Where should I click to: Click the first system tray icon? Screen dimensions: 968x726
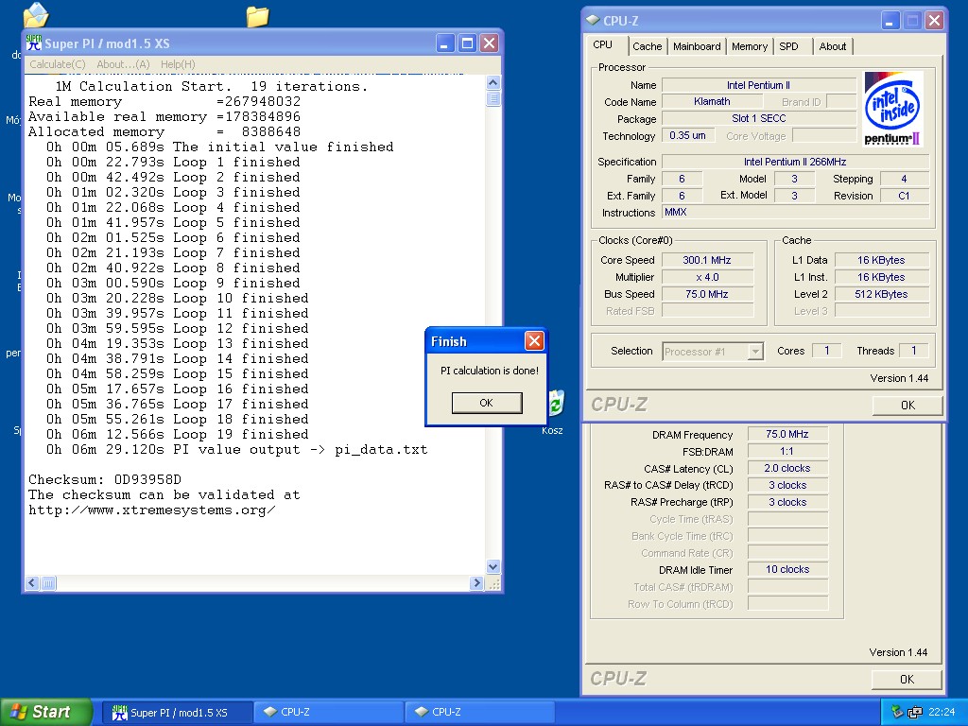click(897, 712)
